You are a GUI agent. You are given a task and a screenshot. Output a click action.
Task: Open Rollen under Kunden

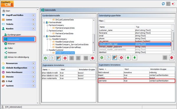point(9,48)
